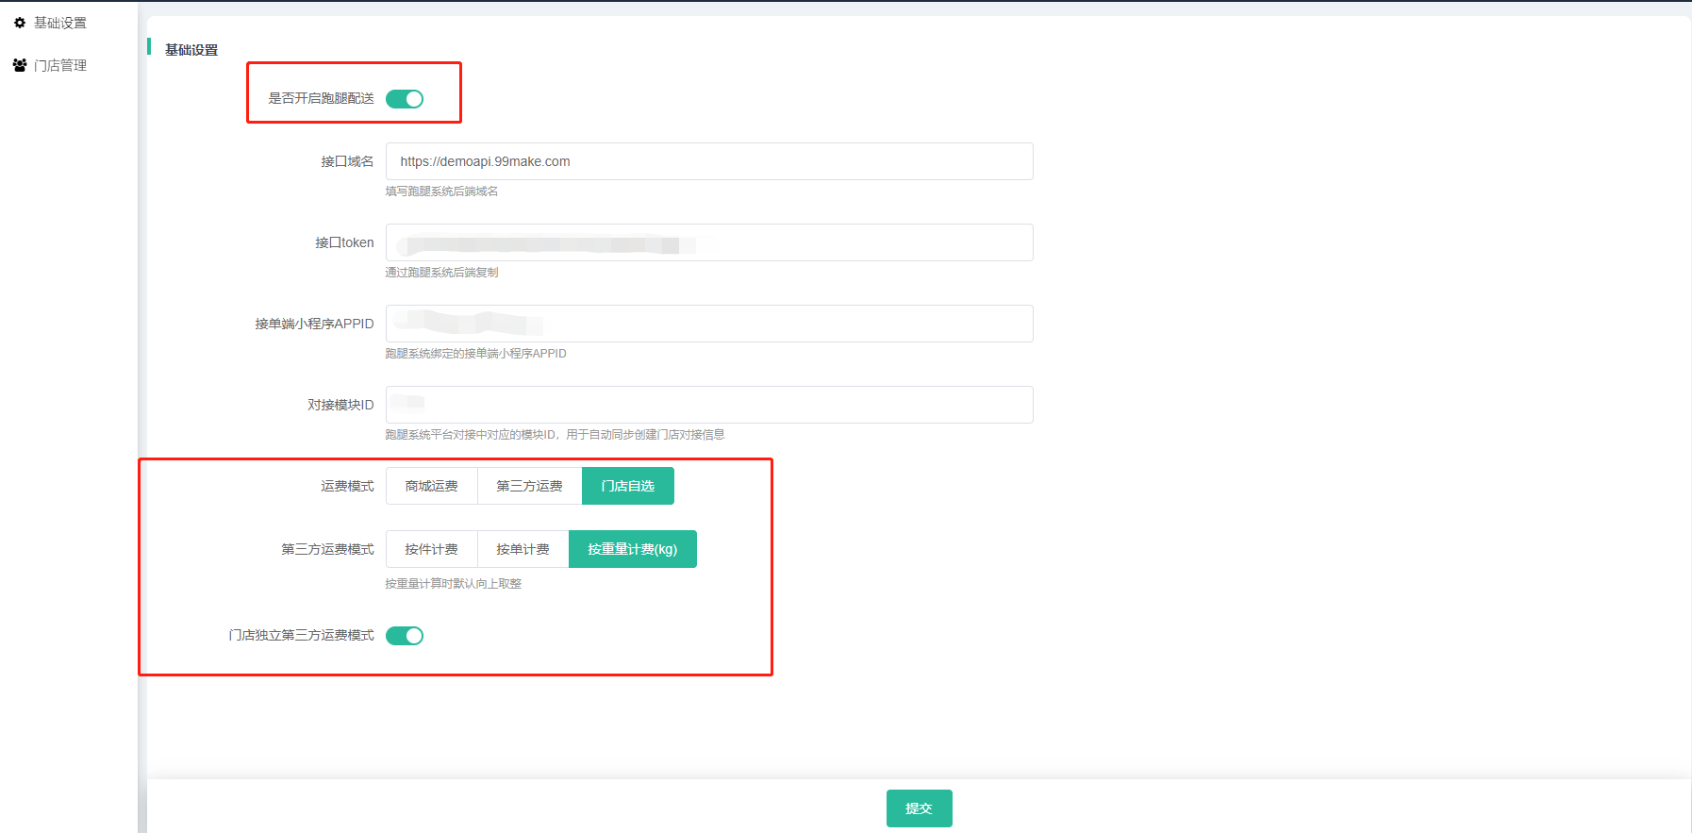The height and width of the screenshot is (833, 1692).
Task: Open the 门店管理 sidebar menu label
Action: (x=60, y=65)
